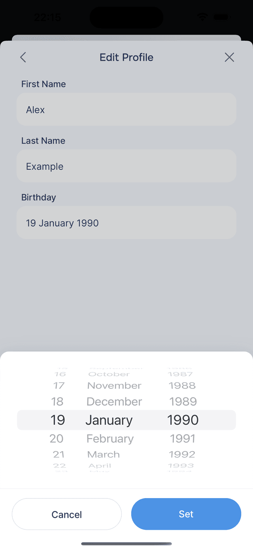
Task: Tap the Edit Profile title
Action: point(126,57)
